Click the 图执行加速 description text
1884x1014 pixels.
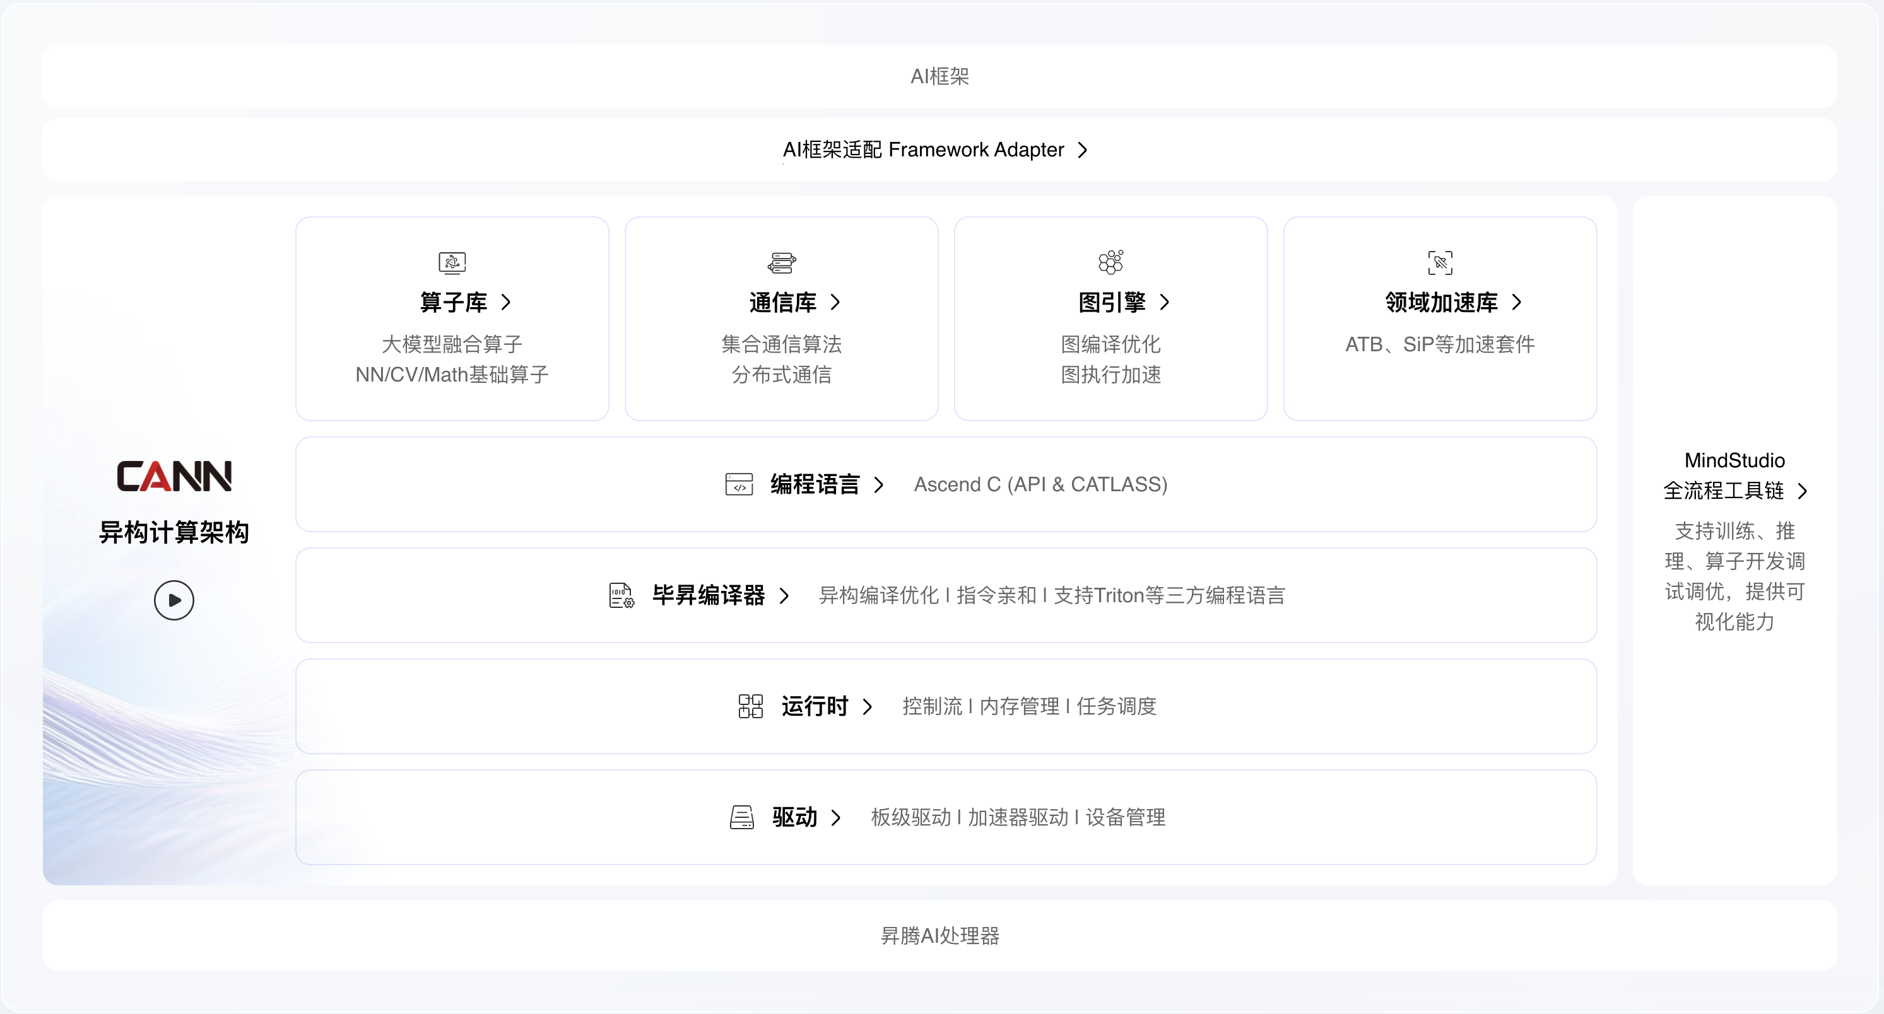1110,375
